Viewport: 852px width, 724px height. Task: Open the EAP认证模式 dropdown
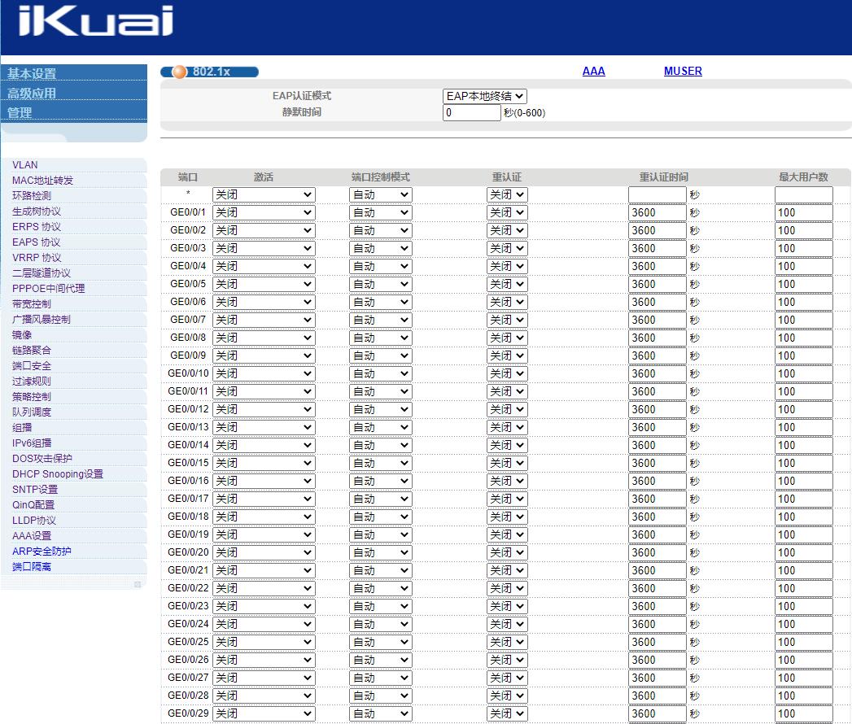(x=485, y=96)
